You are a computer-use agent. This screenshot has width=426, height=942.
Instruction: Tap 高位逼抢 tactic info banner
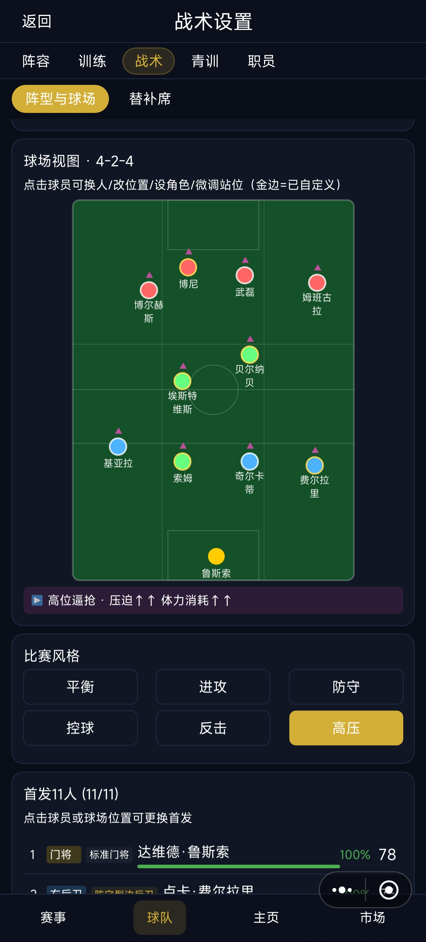(213, 600)
